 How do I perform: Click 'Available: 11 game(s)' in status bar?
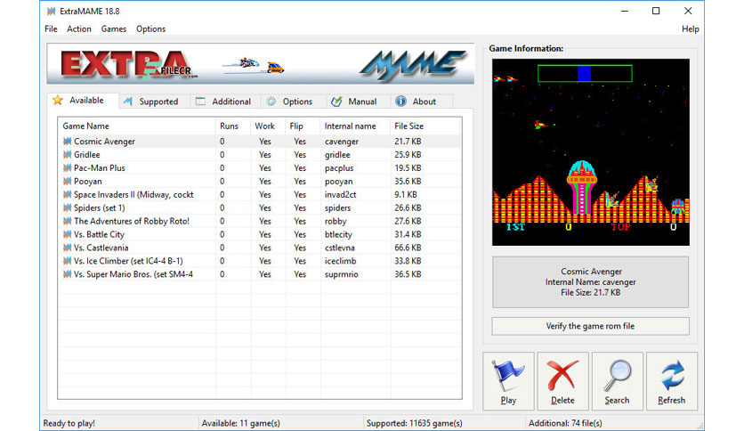(x=240, y=423)
